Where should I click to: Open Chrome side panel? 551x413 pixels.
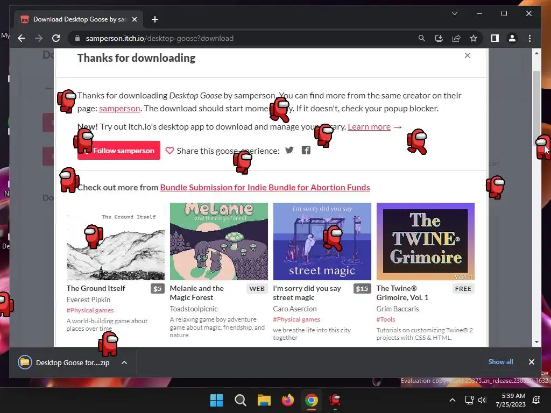[495, 38]
